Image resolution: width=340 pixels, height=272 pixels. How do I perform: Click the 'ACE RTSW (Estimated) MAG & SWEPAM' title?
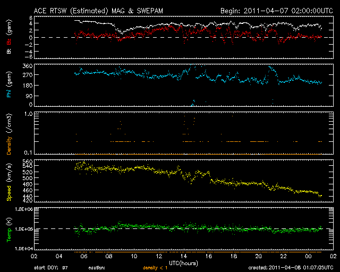coord(98,11)
